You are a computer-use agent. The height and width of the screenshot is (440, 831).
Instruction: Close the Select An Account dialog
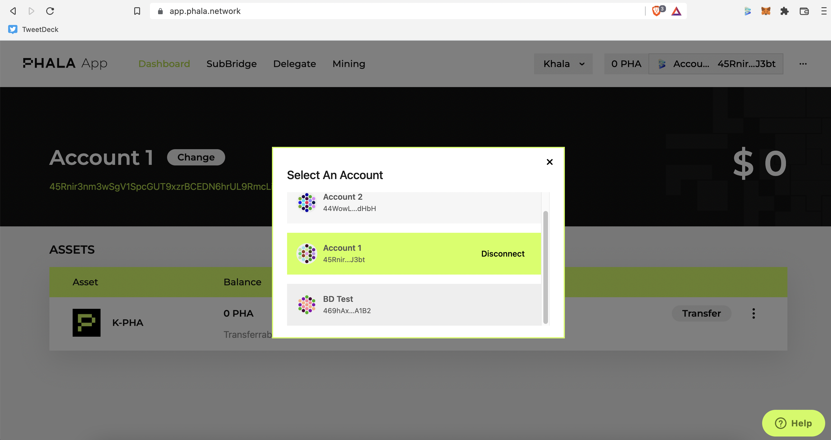pyautogui.click(x=549, y=162)
